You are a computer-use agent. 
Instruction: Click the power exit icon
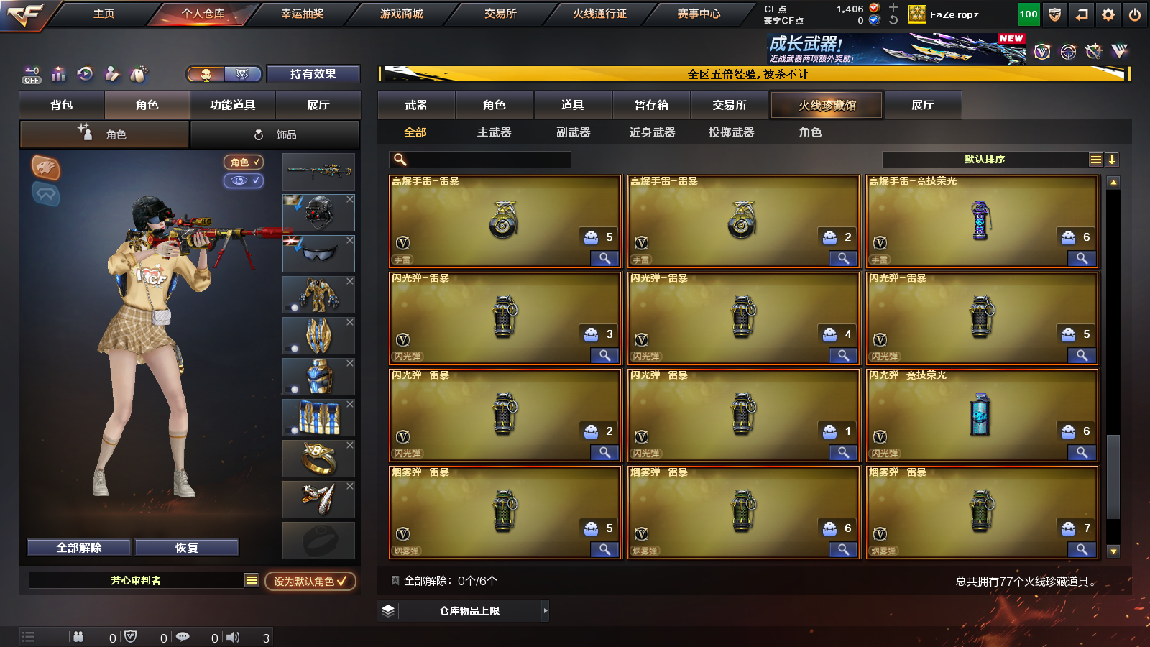click(x=1135, y=14)
